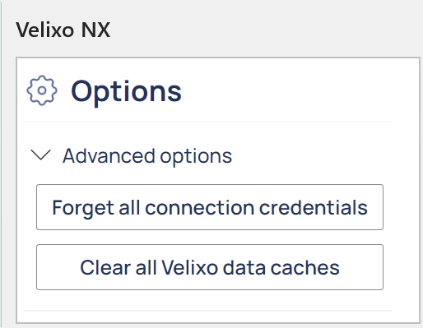423x328 pixels.
Task: Click the second button under Advanced options
Action: pyautogui.click(x=210, y=267)
